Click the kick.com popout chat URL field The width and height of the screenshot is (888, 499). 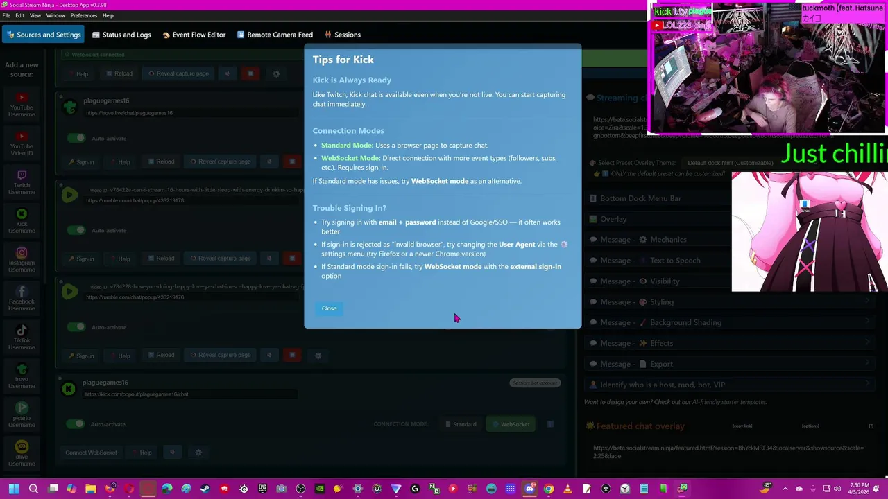tap(190, 394)
